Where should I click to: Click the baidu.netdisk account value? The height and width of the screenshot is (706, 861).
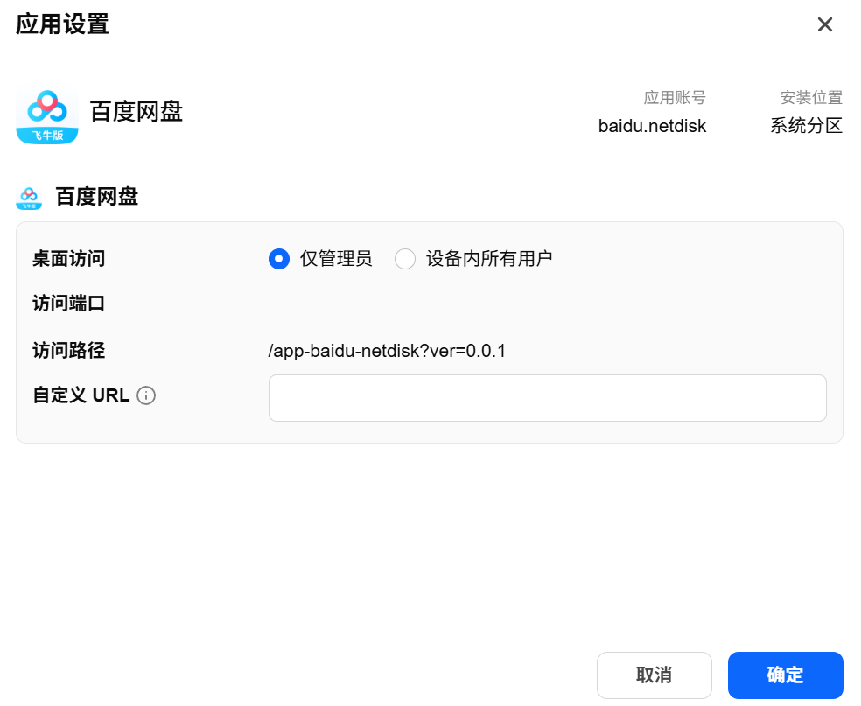click(652, 126)
